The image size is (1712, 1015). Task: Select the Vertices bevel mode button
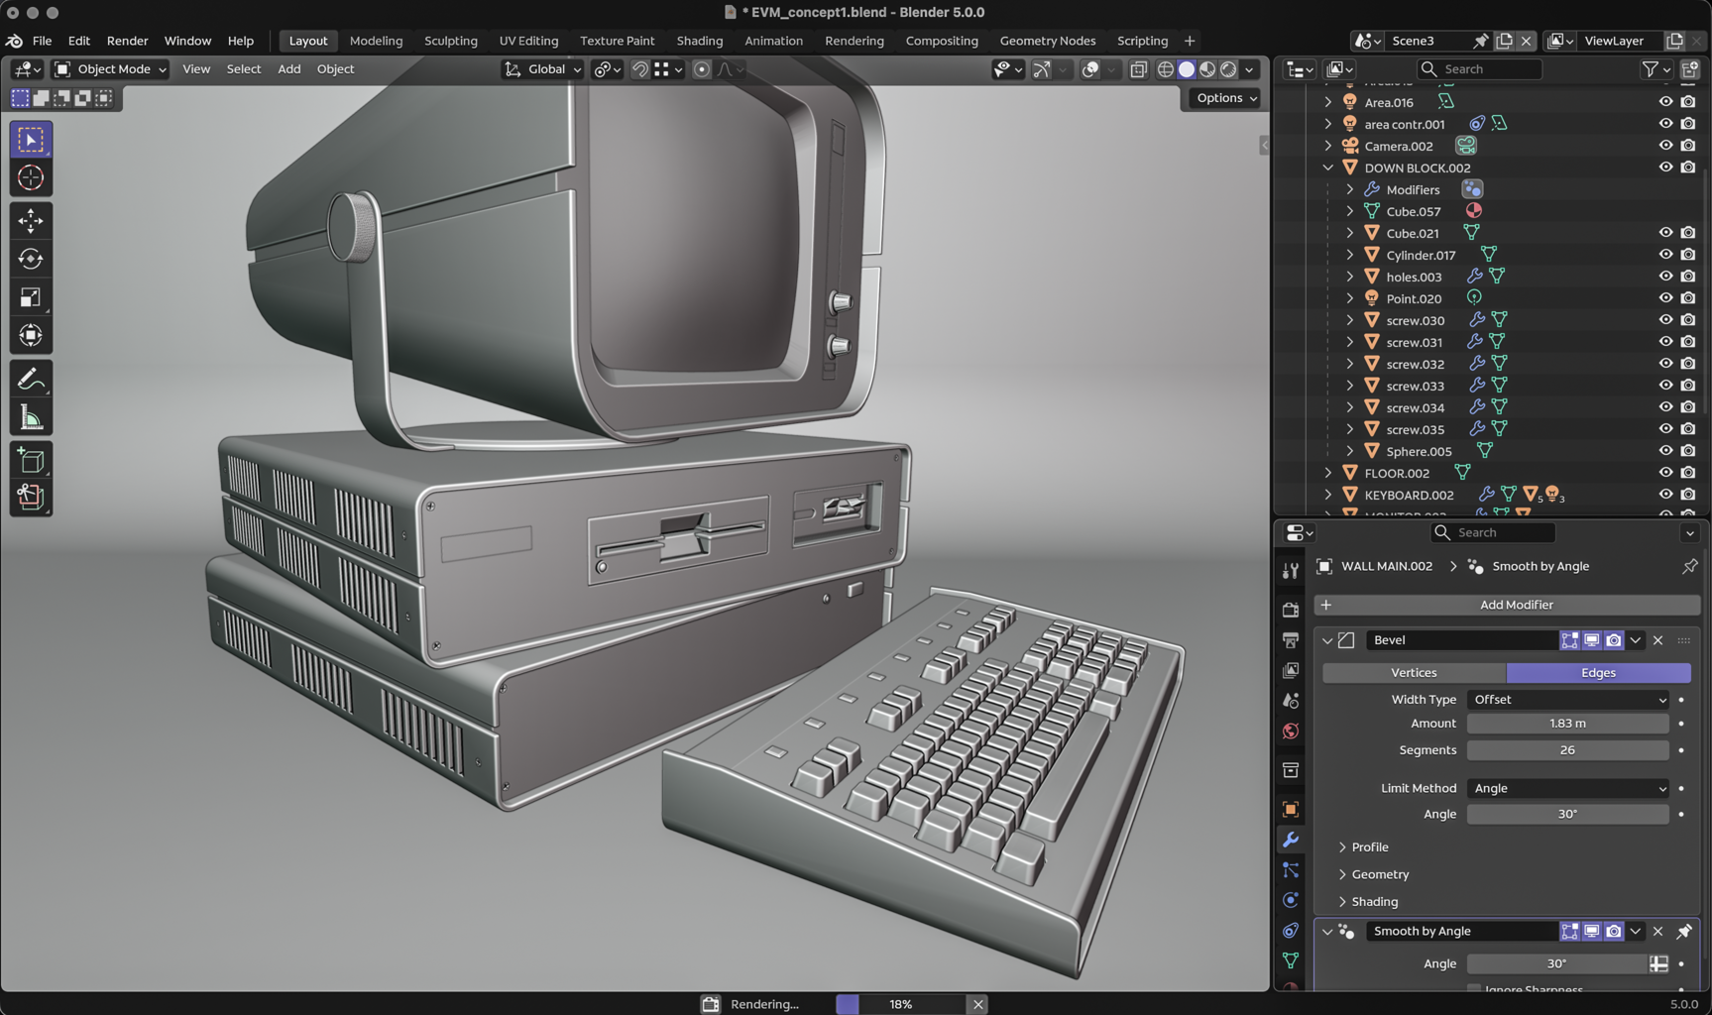[x=1414, y=672]
